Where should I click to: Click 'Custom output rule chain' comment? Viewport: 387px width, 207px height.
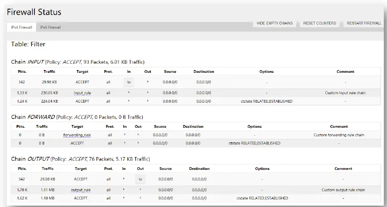pyautogui.click(x=343, y=190)
